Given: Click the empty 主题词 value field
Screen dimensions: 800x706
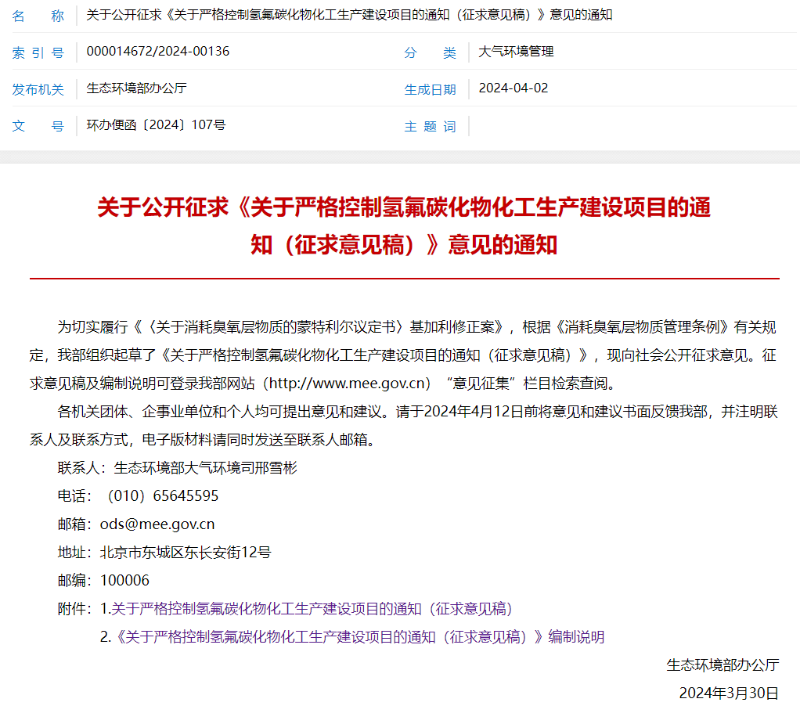Looking at the screenshot, I should tap(626, 126).
